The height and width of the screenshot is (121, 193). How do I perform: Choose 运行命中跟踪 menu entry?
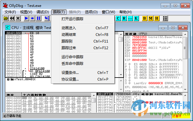click(x=83, y=57)
